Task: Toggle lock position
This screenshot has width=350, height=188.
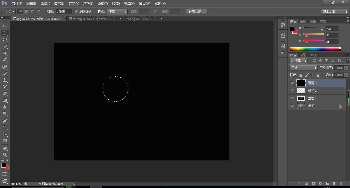Action: pyautogui.click(x=312, y=75)
